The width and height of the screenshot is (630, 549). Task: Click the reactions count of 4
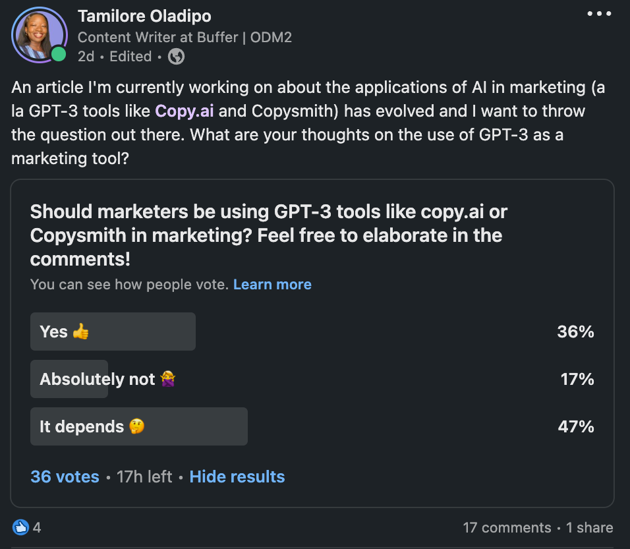(37, 527)
